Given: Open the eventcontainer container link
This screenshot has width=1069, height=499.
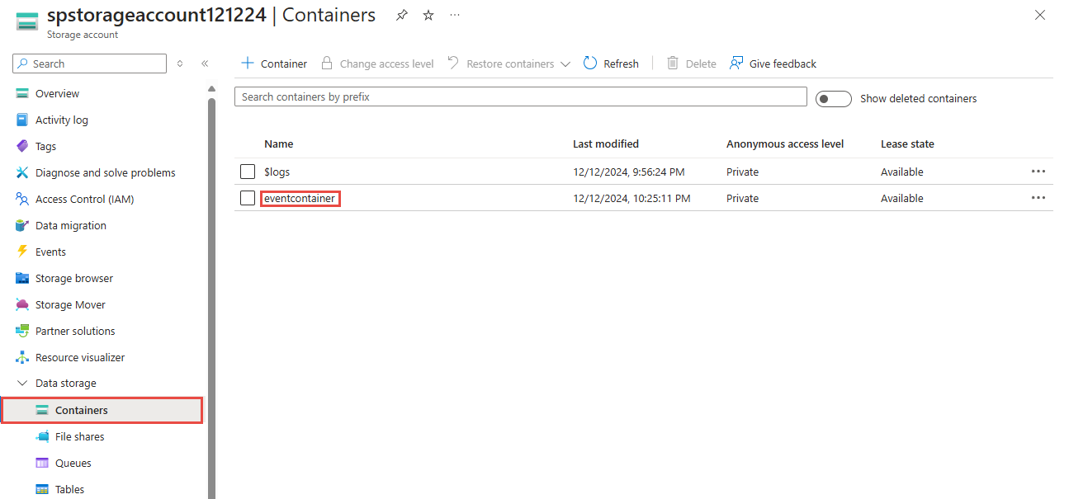Looking at the screenshot, I should [x=300, y=198].
